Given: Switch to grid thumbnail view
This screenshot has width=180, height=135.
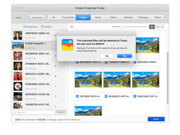Looking at the screenshot, I should click(x=152, y=27).
